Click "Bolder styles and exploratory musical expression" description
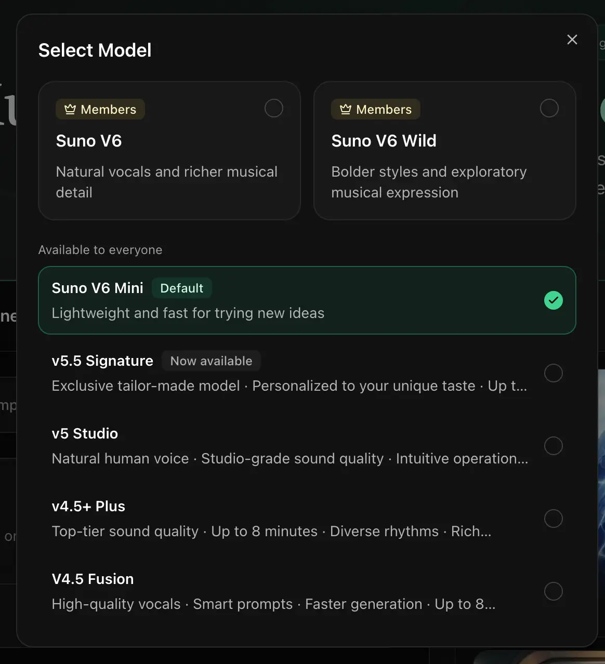This screenshot has width=605, height=664. click(429, 182)
